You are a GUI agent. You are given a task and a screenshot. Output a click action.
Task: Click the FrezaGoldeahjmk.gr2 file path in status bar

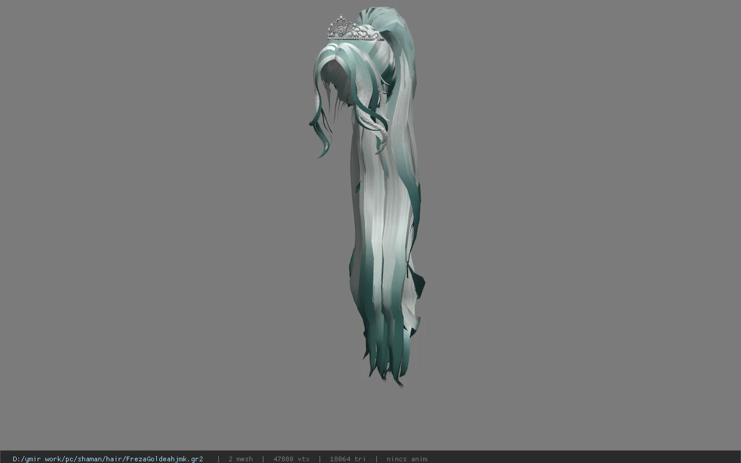(x=108, y=459)
